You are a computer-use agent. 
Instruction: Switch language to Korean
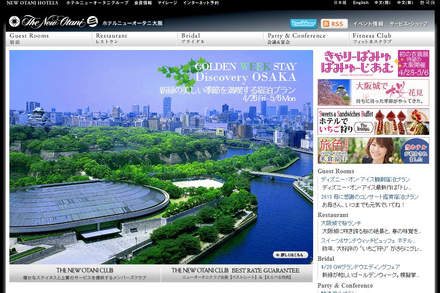(x=427, y=3)
